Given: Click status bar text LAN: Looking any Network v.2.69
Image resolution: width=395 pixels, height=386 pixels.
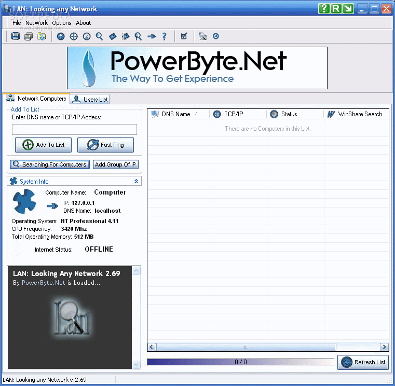Looking at the screenshot, I should 45,380.
